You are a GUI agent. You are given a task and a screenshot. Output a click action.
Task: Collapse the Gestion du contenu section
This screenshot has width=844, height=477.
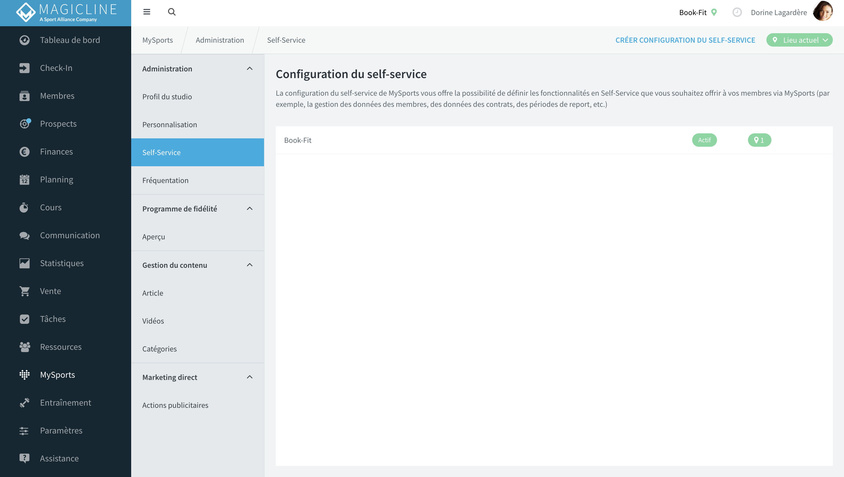coord(250,265)
